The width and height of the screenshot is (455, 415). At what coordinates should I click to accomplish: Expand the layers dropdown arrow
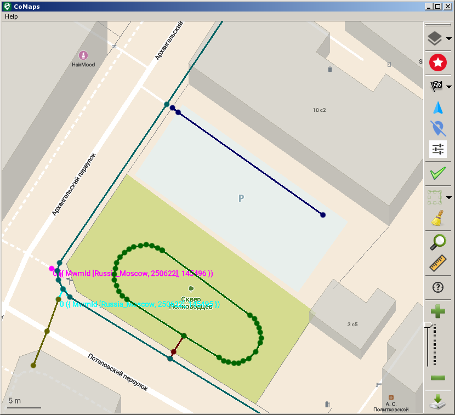pyautogui.click(x=449, y=39)
